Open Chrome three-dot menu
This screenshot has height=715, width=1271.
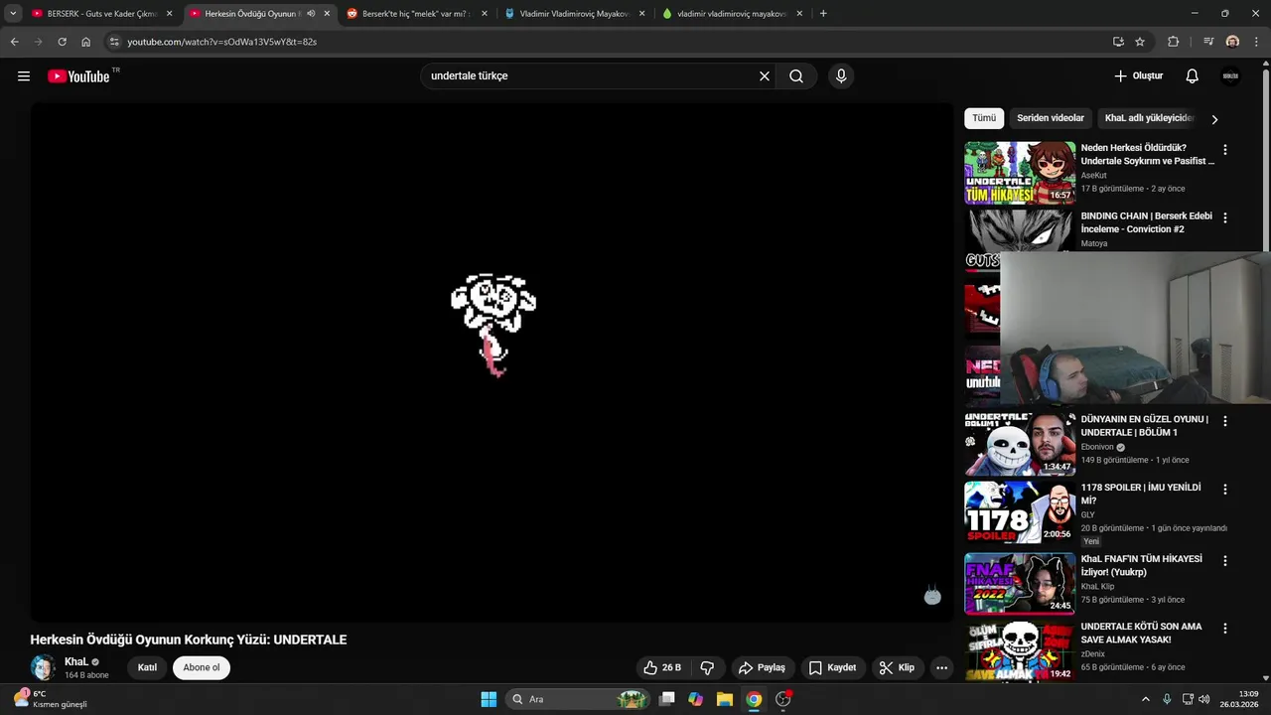pyautogui.click(x=1255, y=42)
